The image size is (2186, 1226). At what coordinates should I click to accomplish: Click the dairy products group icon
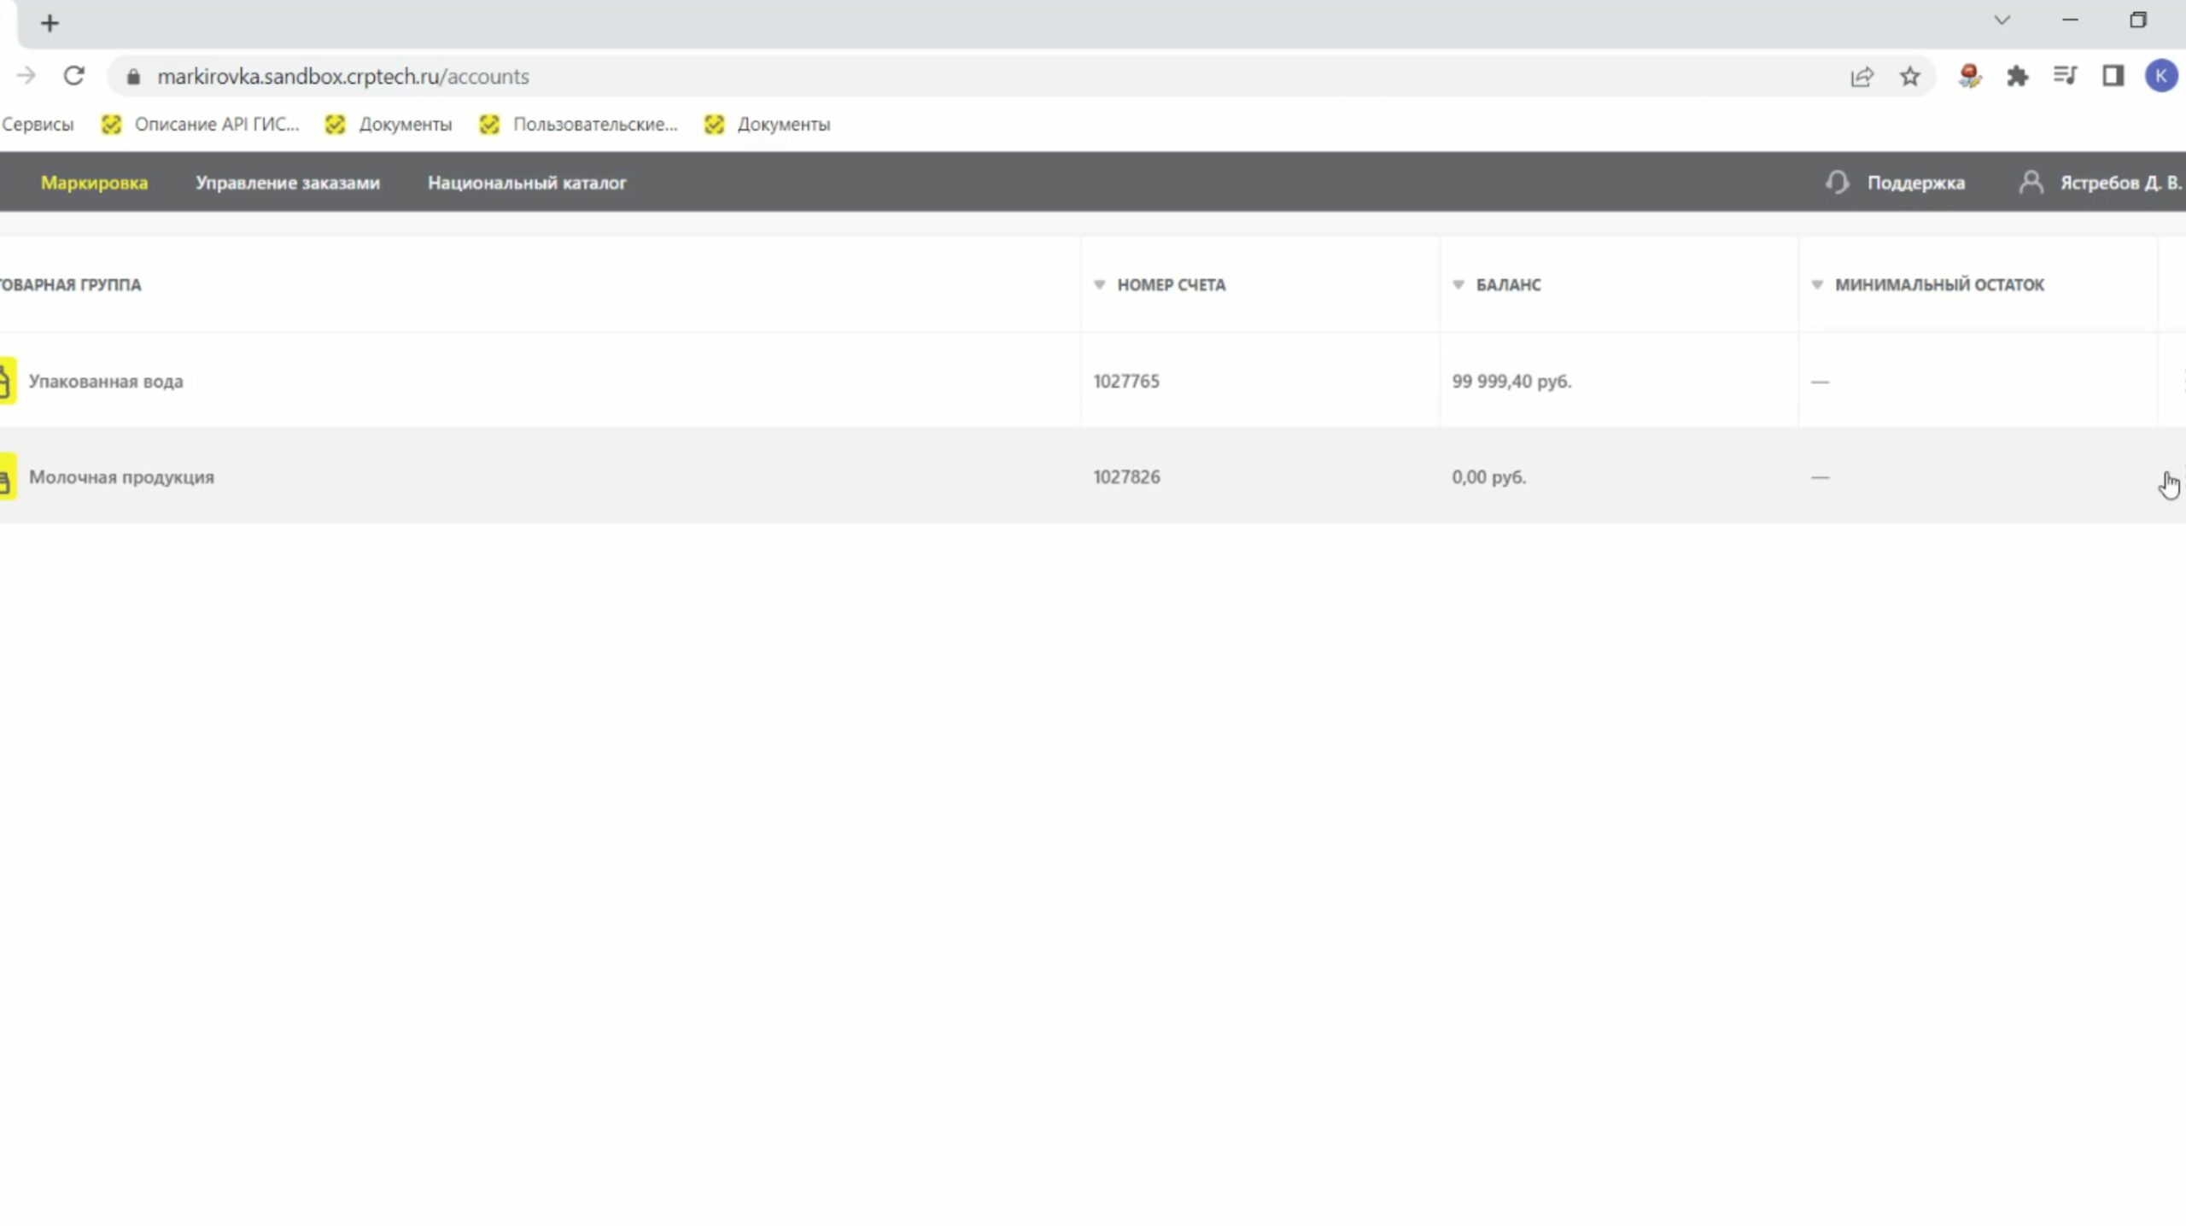[7, 476]
